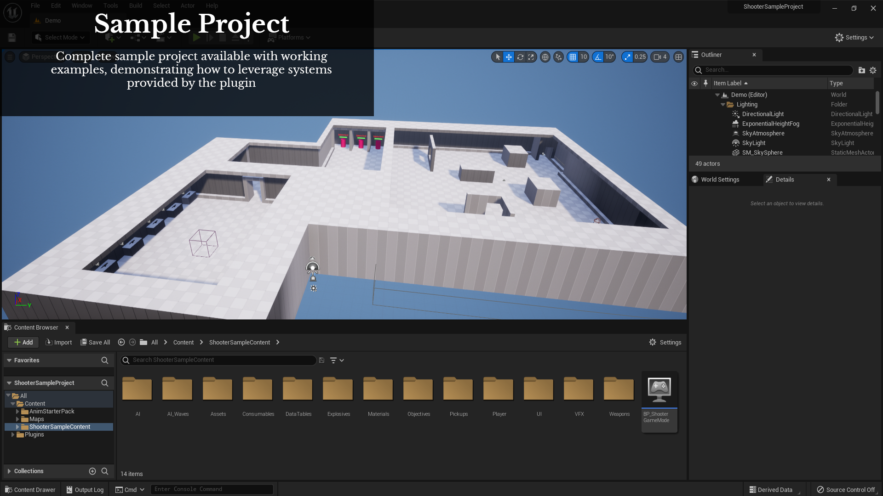Open the Cmd console type dropdown

(x=130, y=490)
